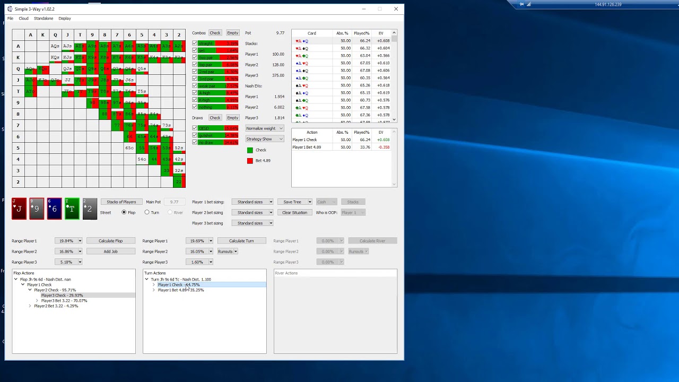Click the green Check legend swatch

click(250, 150)
